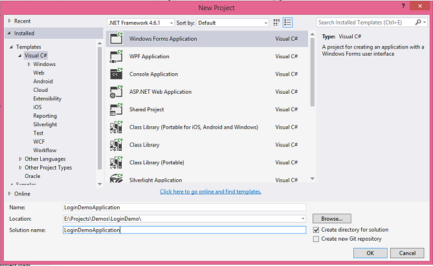Select the Workflow category
Viewport: 433px width, 266px height.
(x=45, y=150)
